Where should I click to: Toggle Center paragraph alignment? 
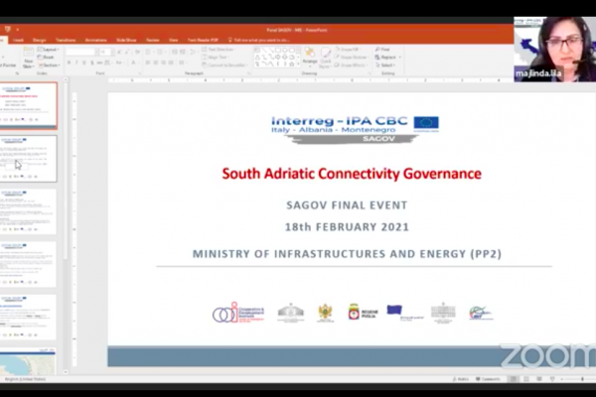point(156,63)
